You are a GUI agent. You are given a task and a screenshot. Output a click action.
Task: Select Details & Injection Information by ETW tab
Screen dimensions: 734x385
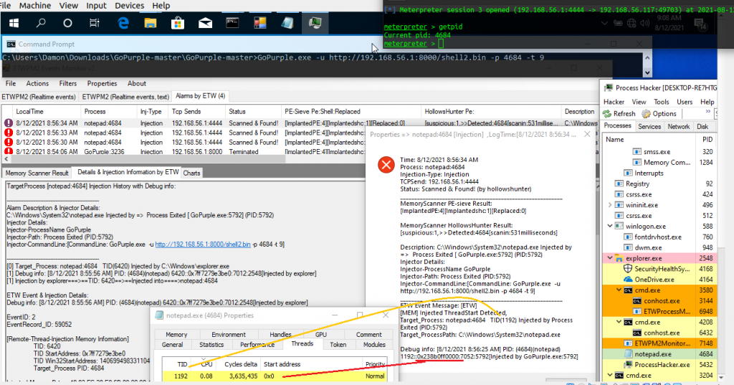(128, 172)
